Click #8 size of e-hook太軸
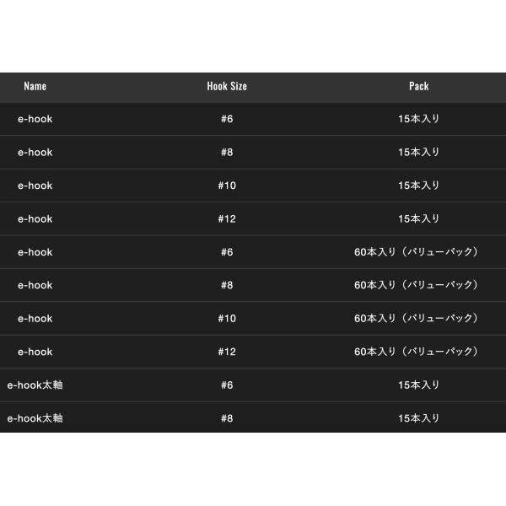 [227, 418]
